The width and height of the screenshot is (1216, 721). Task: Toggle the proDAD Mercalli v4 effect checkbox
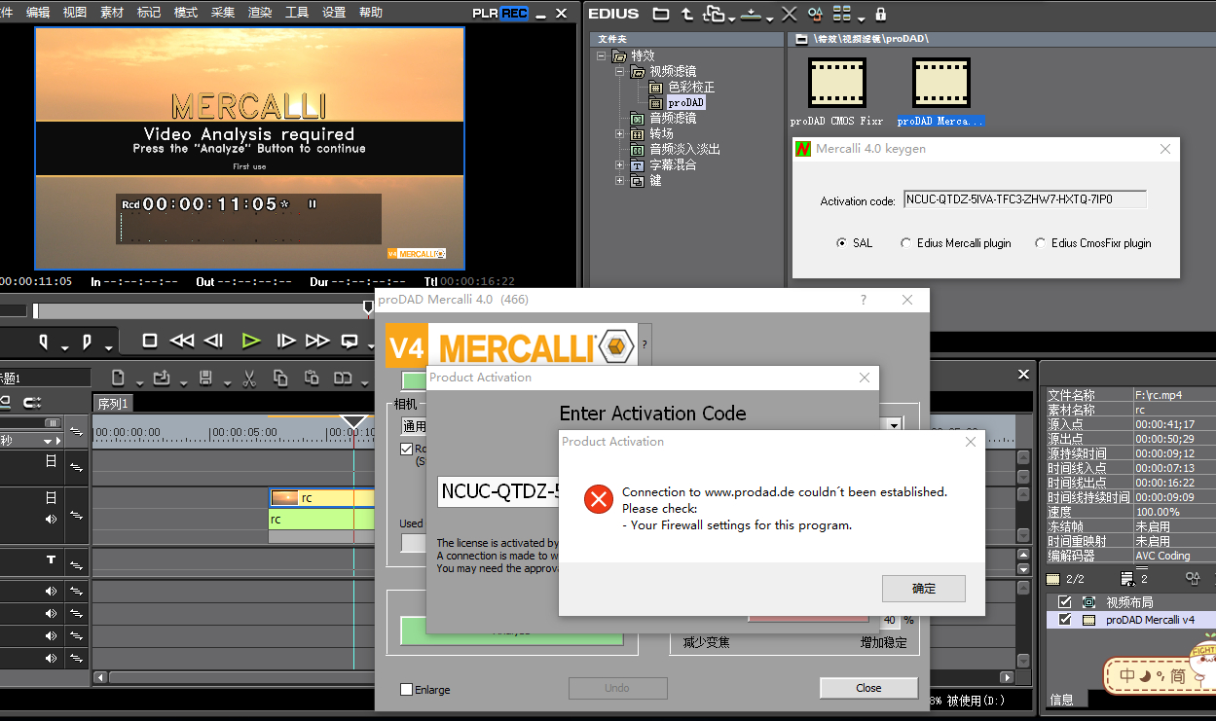point(1065,620)
